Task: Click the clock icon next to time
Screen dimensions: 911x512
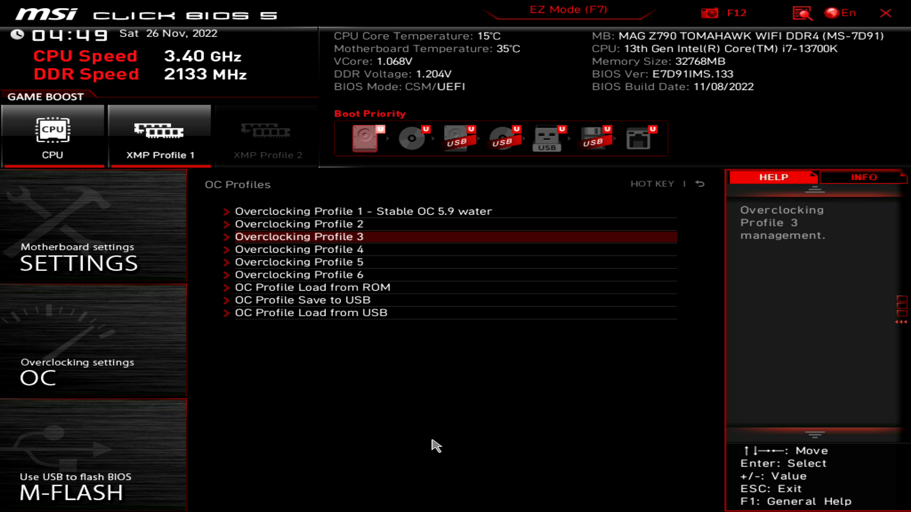Action: coord(18,34)
